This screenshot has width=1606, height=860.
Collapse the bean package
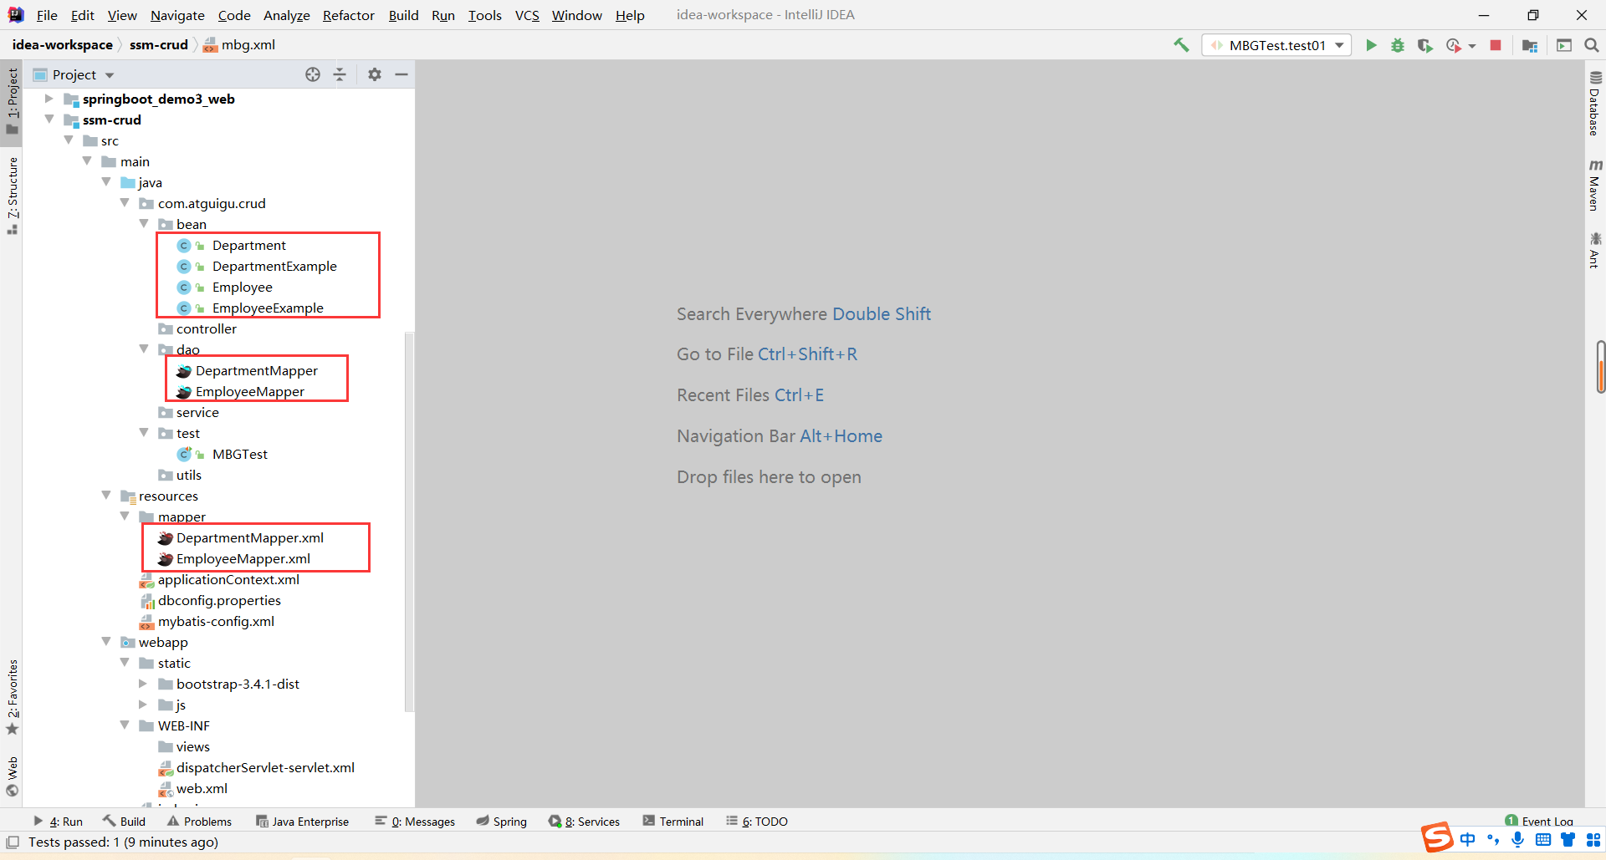tap(144, 224)
